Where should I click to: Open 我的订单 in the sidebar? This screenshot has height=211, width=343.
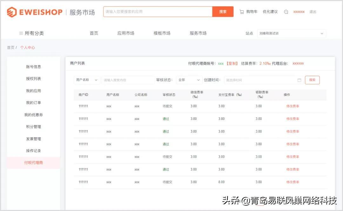[x=33, y=103]
